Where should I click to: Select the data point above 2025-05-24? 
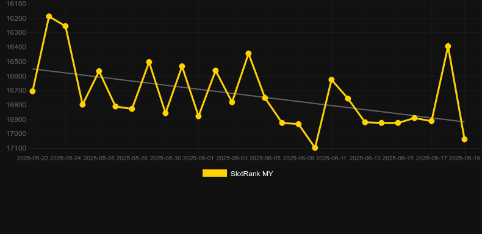(x=65, y=26)
